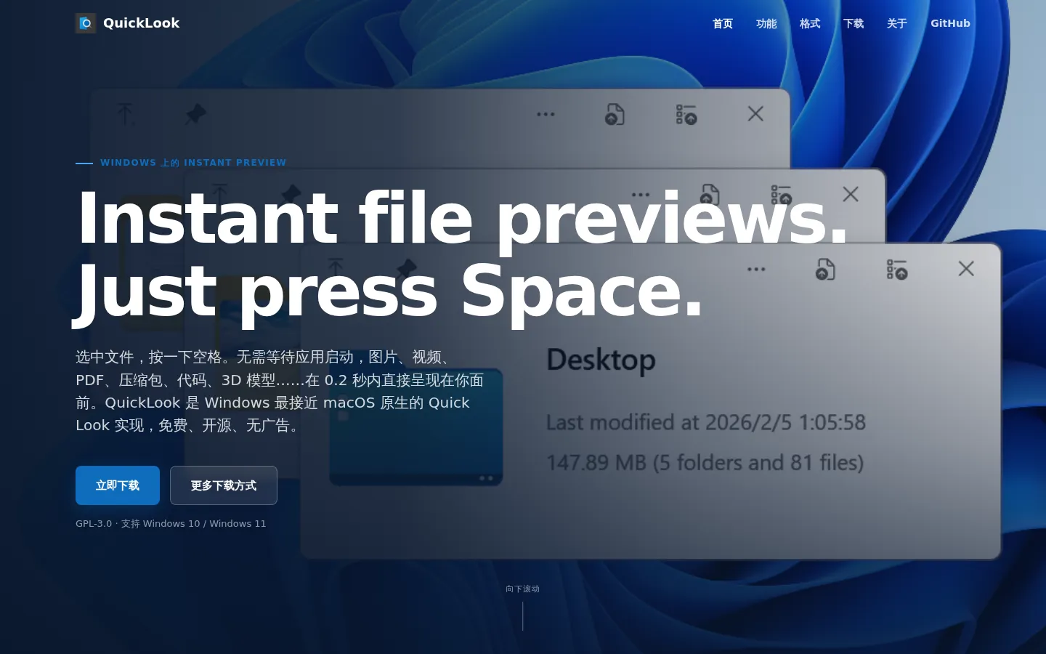Jump to 下载 in the navigation
1046x654 pixels.
(854, 23)
